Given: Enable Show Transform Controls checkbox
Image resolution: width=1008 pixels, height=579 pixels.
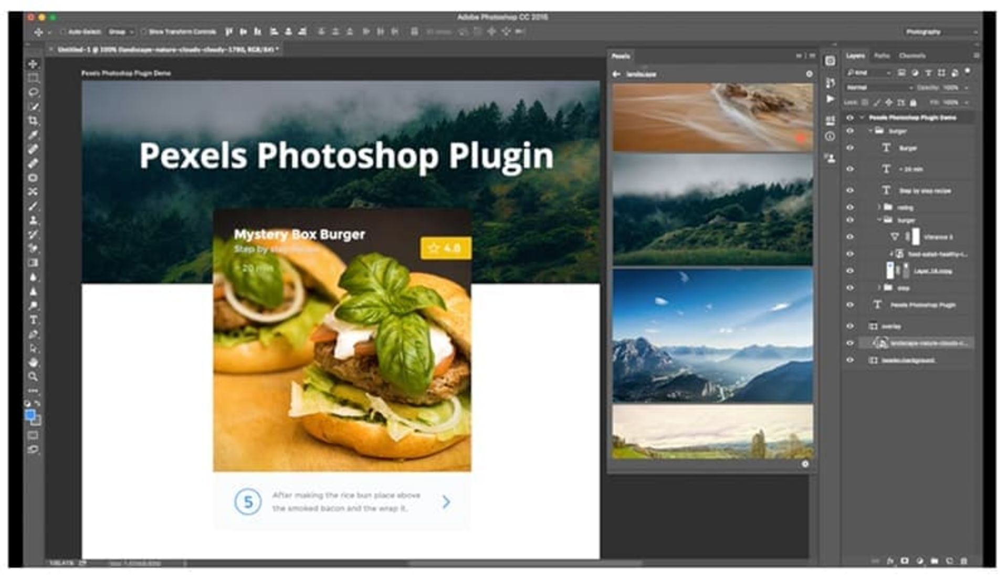Looking at the screenshot, I should coord(143,32).
